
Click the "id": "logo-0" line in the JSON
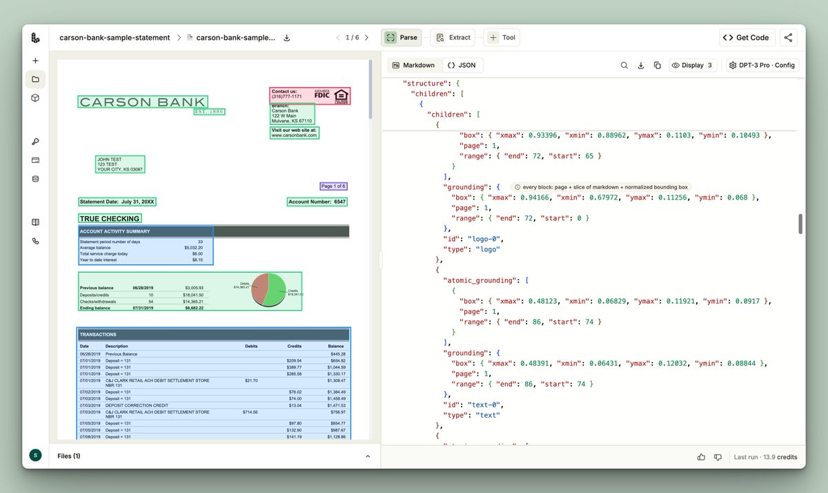click(x=473, y=239)
